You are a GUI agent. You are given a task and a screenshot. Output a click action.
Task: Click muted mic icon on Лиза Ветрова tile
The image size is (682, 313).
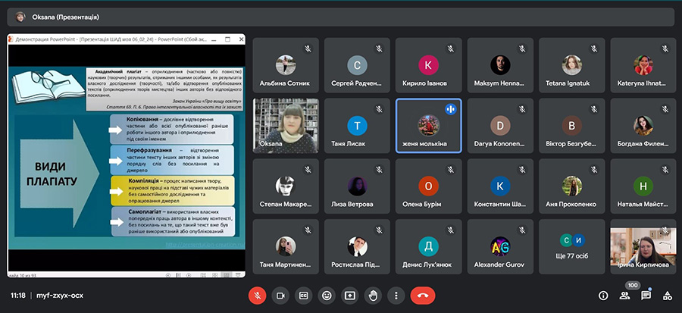pyautogui.click(x=380, y=170)
